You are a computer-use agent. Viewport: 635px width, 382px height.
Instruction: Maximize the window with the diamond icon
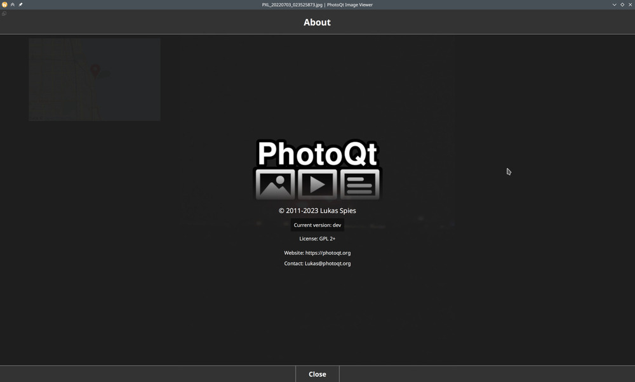622,4
